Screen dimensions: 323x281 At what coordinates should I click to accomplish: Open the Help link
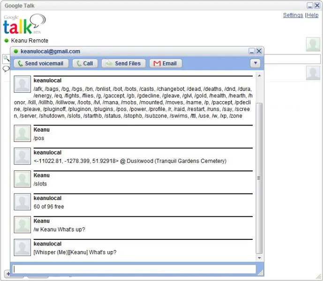pos(313,15)
